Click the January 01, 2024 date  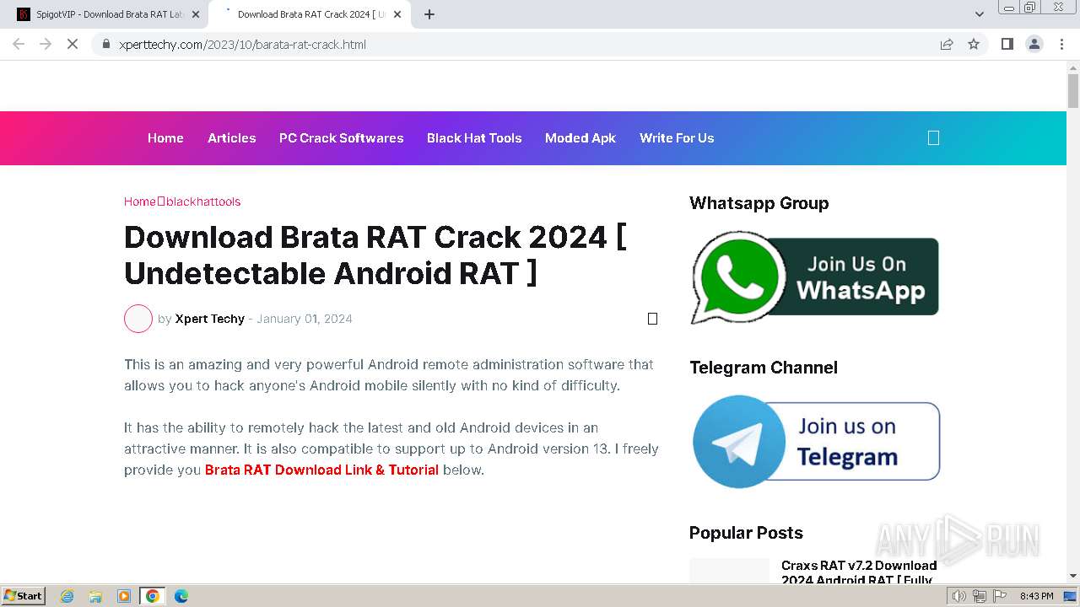pos(305,319)
